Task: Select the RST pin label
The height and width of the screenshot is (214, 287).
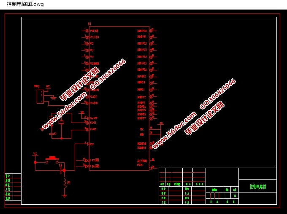Action: (x=92, y=144)
